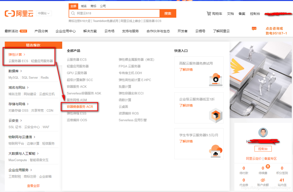Click the free trial cloud server icon

[216, 80]
